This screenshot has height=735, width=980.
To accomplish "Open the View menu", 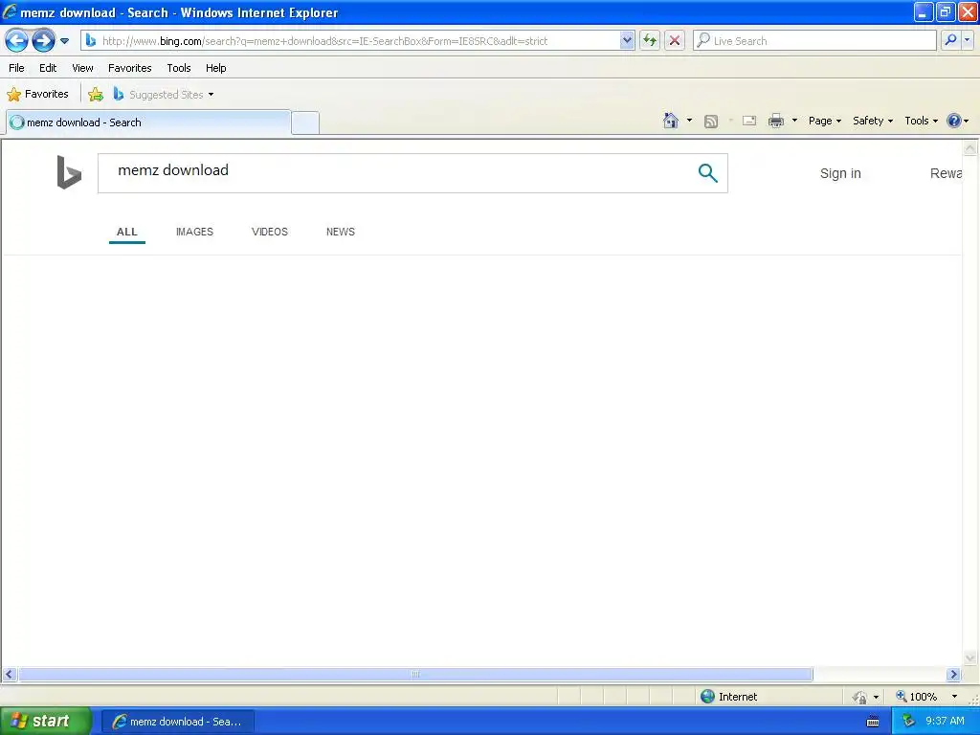I will 82,68.
